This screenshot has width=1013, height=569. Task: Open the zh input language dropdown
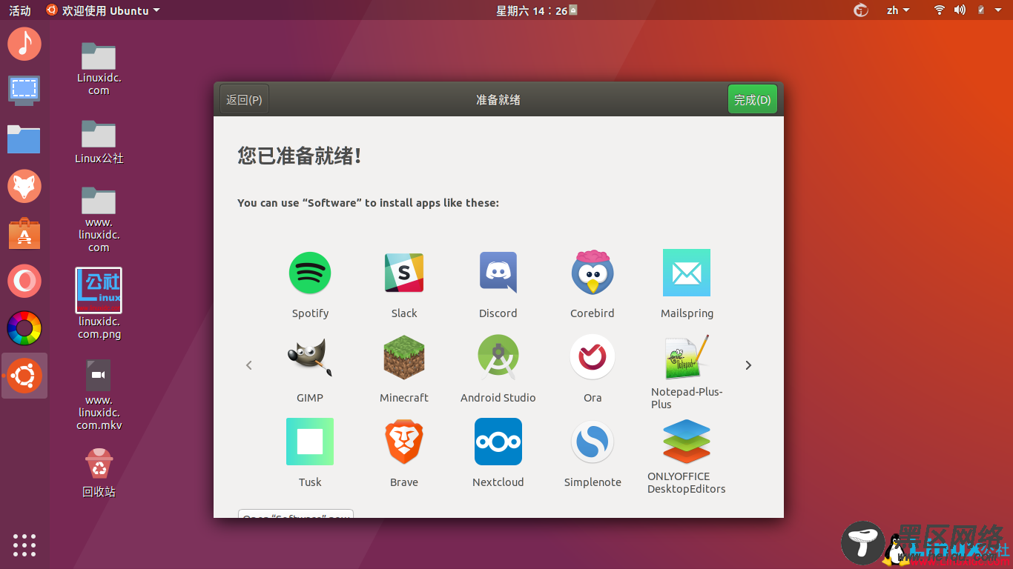pyautogui.click(x=898, y=10)
